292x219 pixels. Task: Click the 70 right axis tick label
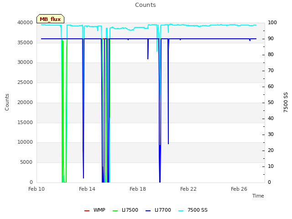271,71
